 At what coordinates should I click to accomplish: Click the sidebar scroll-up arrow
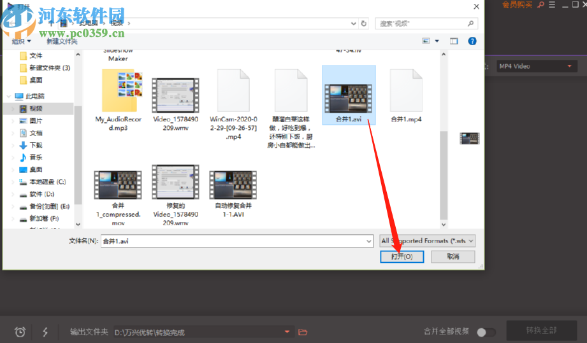coord(78,55)
